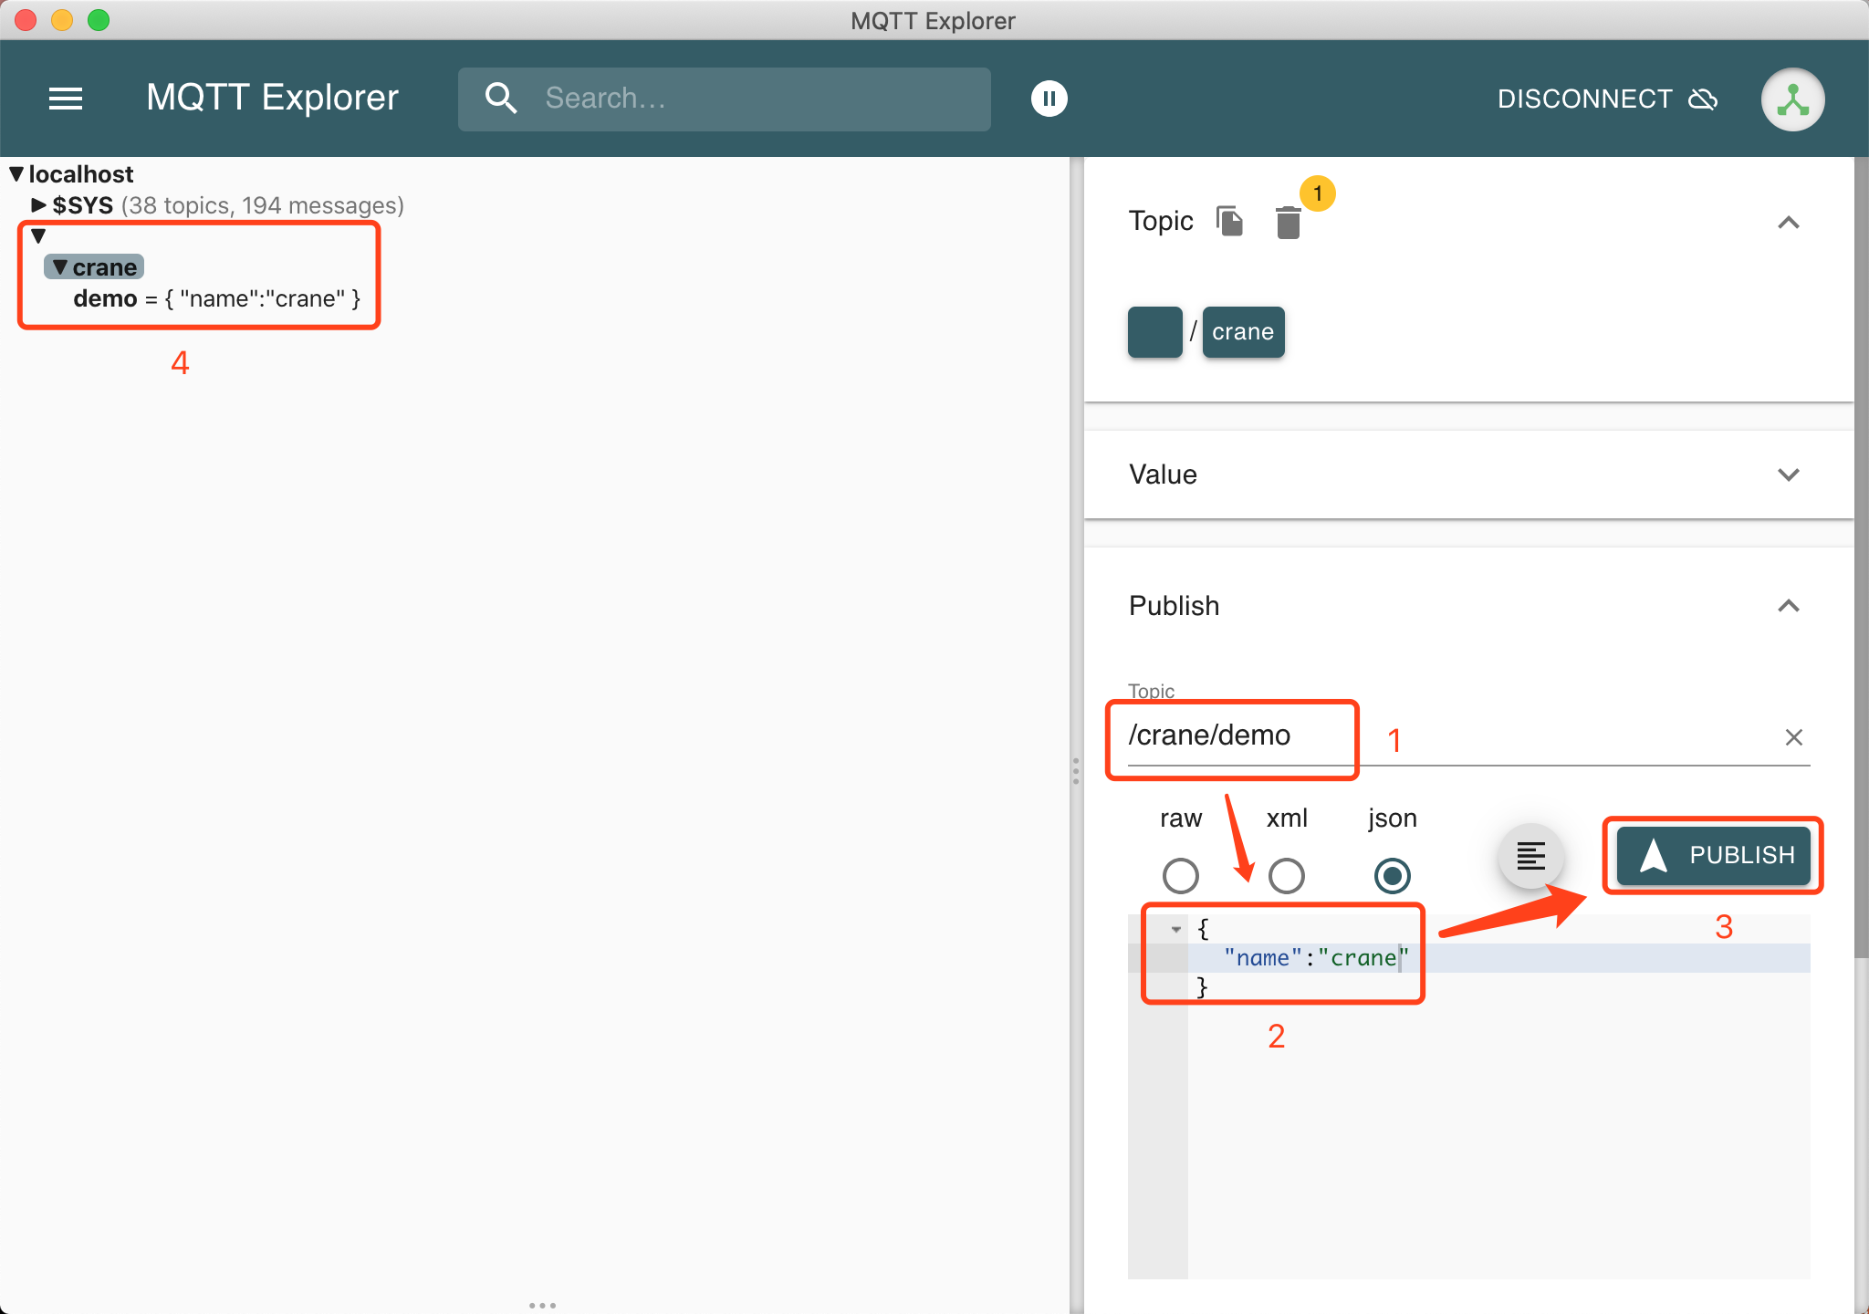Select the raw radio button
Viewport: 1869px width, 1314px height.
pos(1182,871)
